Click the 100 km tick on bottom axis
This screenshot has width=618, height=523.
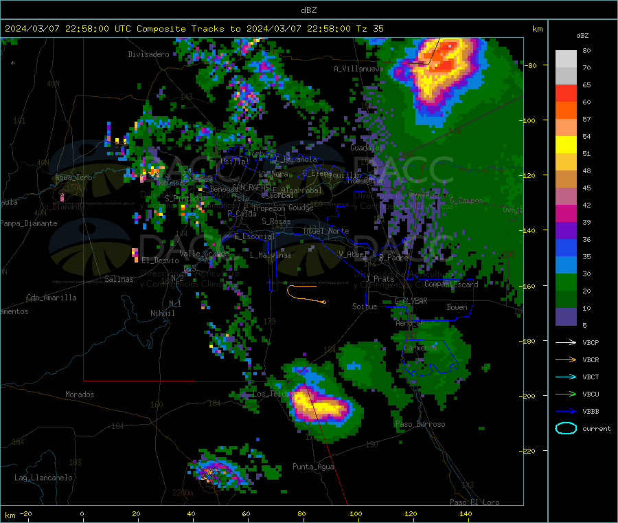pos(356,513)
